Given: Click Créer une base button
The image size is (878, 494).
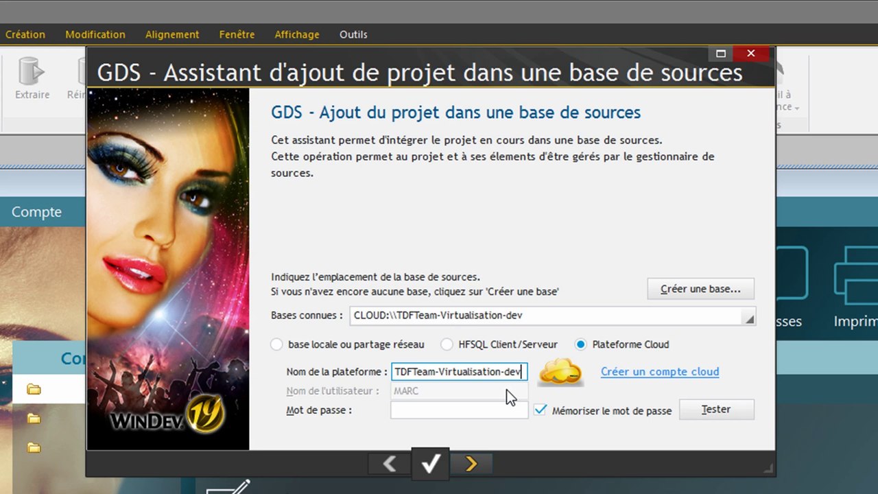Looking at the screenshot, I should [x=700, y=289].
